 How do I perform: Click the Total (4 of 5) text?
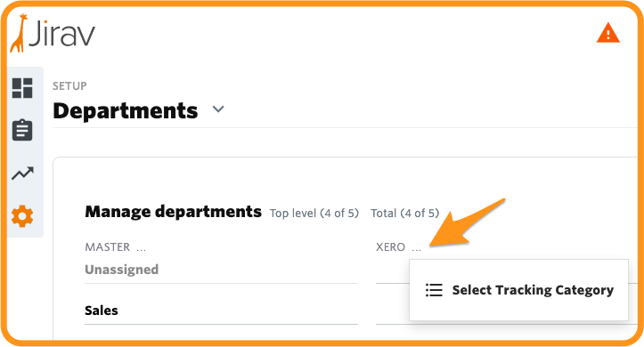(x=405, y=214)
